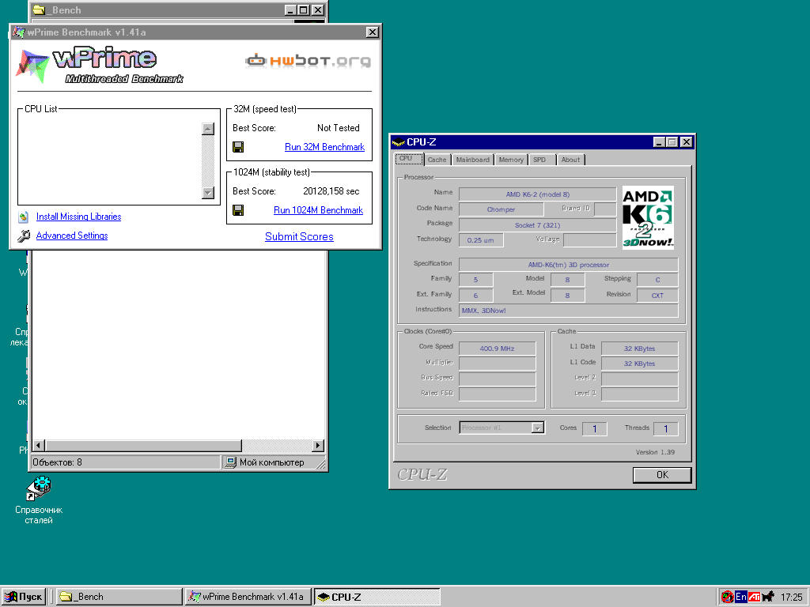Click the Instructions field MMX, 3DNow!
Screen dimensions: 810x607
(x=568, y=311)
